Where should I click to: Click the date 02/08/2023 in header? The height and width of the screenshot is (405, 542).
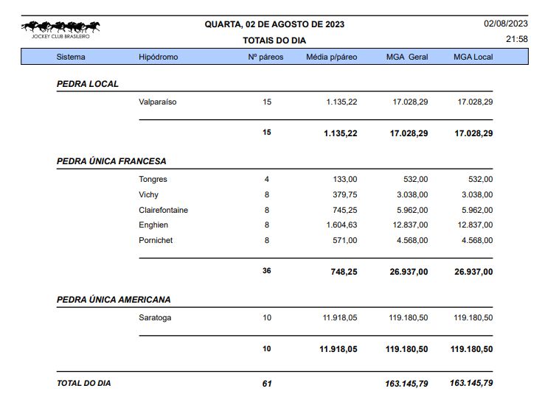click(506, 24)
